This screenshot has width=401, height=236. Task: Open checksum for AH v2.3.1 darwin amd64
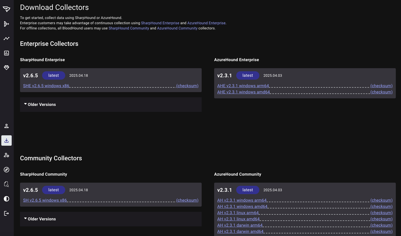point(381,231)
